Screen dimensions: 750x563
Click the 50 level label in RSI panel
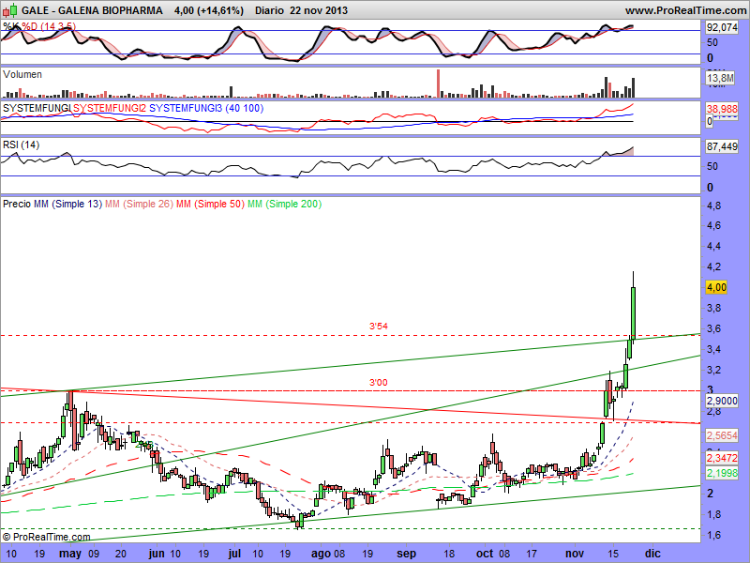[712, 166]
